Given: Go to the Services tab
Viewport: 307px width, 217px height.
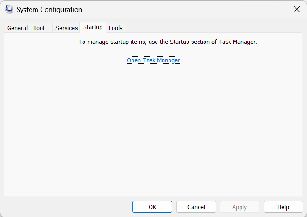Looking at the screenshot, I should tap(66, 28).
